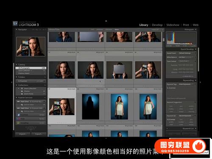Switch to the Develop module
This screenshot has height=159, width=212.
pos(157,25)
